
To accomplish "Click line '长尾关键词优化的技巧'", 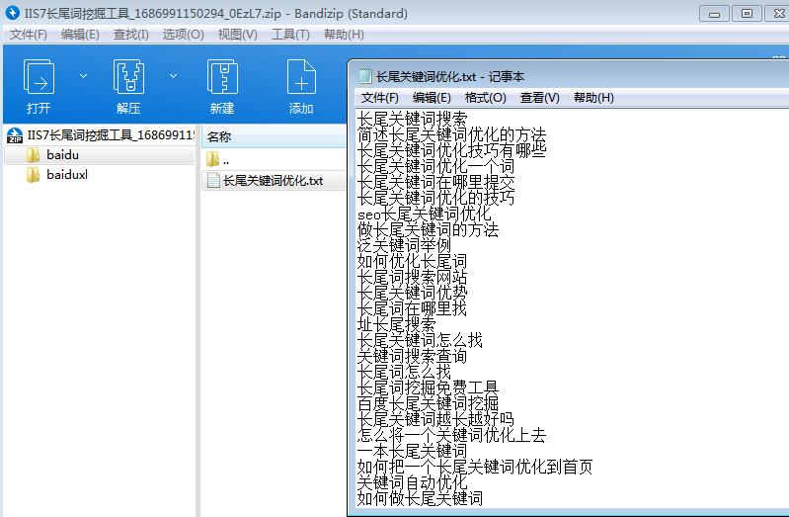I will tap(435, 198).
